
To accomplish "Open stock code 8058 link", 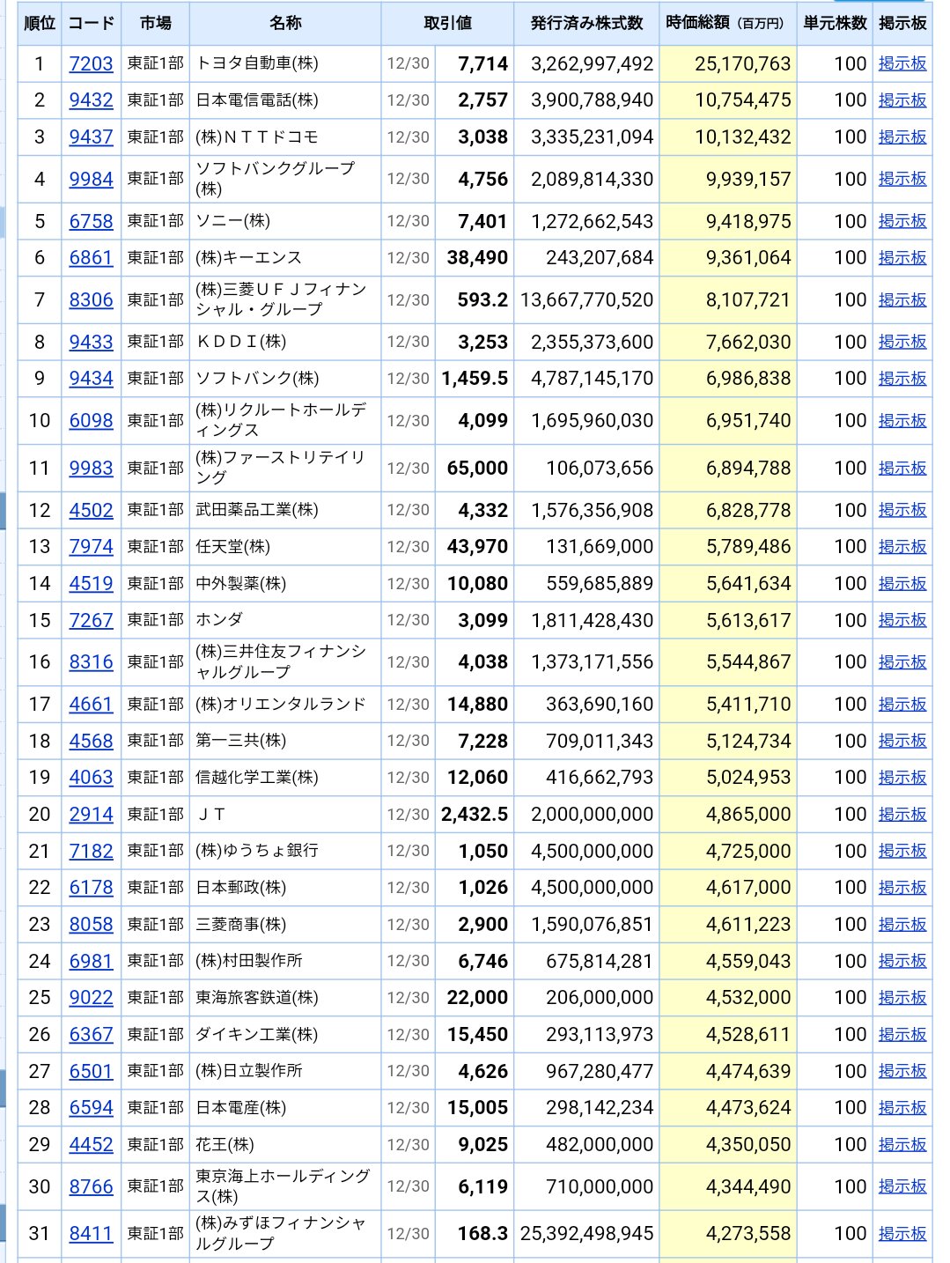I will [x=92, y=925].
